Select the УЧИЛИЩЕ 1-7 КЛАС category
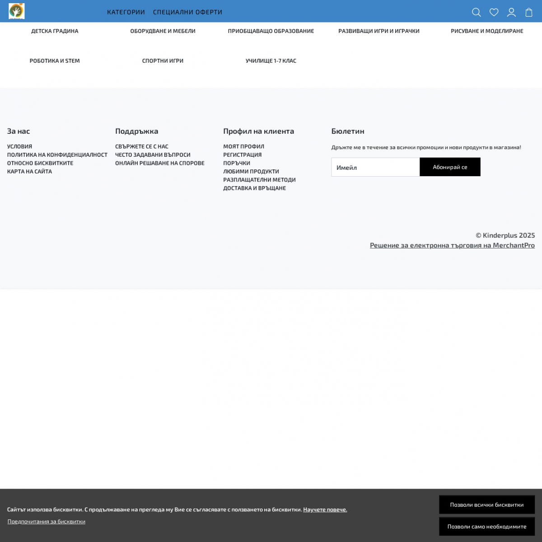The image size is (542, 542). [x=271, y=61]
